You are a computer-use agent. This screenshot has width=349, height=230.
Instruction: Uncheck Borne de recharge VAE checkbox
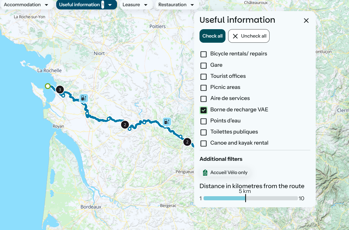tap(203, 110)
